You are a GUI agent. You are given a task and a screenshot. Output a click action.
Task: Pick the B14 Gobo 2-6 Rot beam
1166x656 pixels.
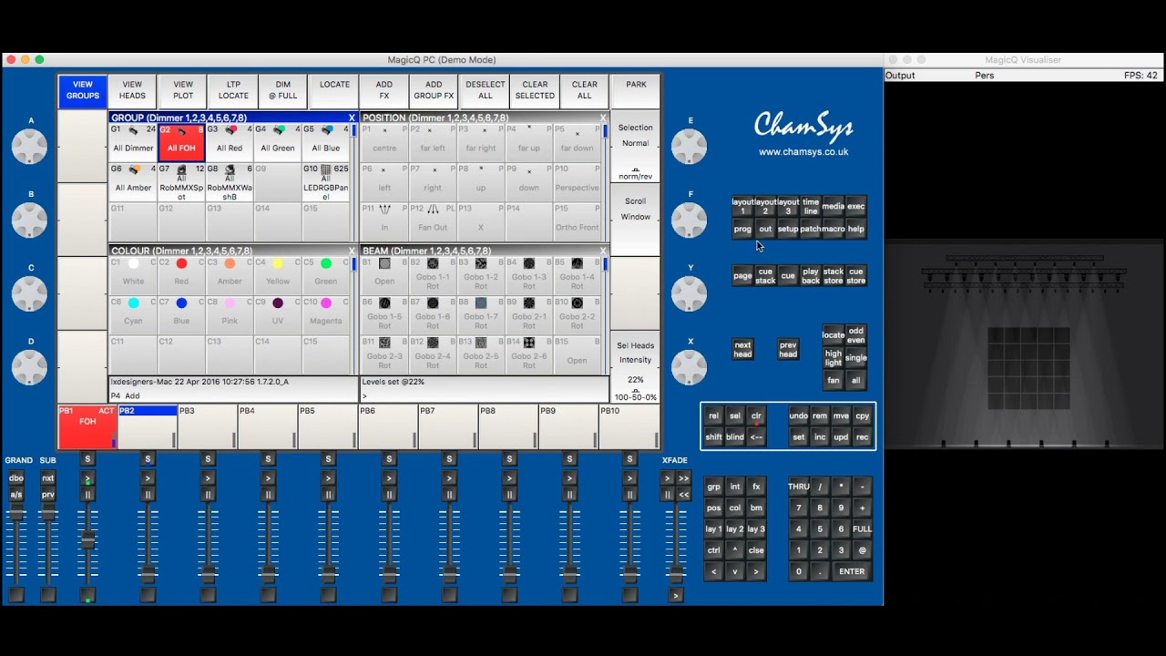tap(529, 354)
